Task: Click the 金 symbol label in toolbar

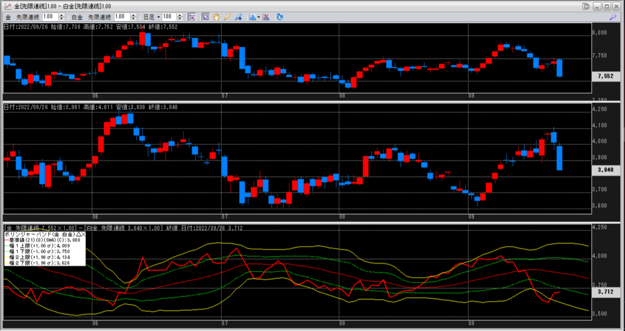Action: click(8, 17)
